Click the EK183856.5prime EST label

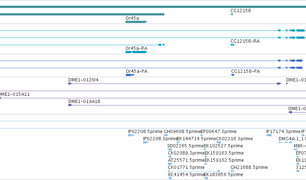point(223,175)
